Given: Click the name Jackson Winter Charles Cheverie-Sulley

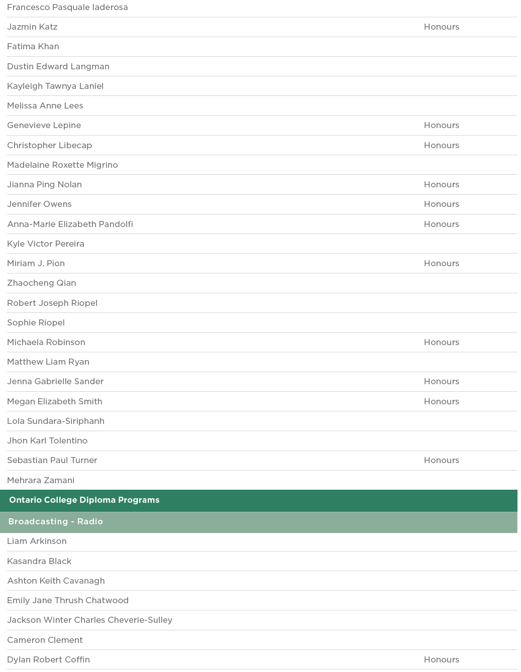Looking at the screenshot, I should pyautogui.click(x=89, y=620).
